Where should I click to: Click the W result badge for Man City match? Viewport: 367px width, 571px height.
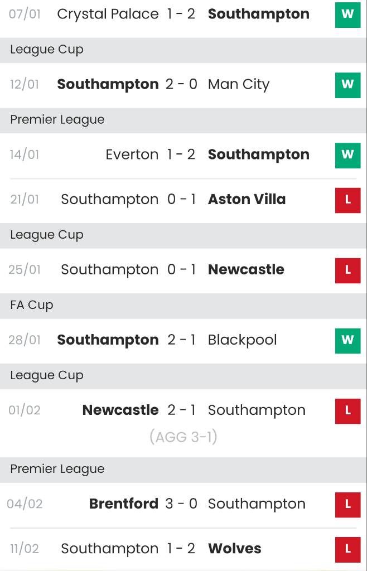(347, 84)
